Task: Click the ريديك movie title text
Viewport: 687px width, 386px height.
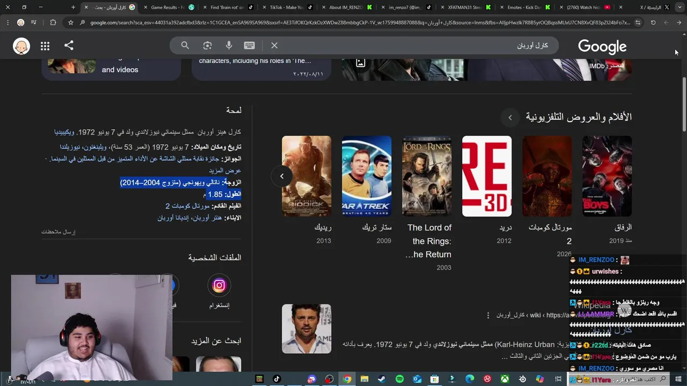Action: tap(323, 227)
